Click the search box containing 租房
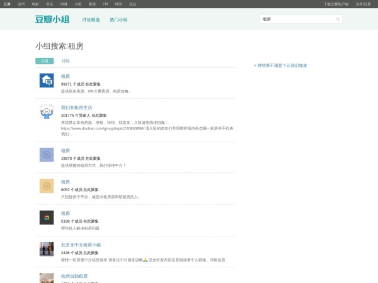Screen dimensions: 378x283 296,19
